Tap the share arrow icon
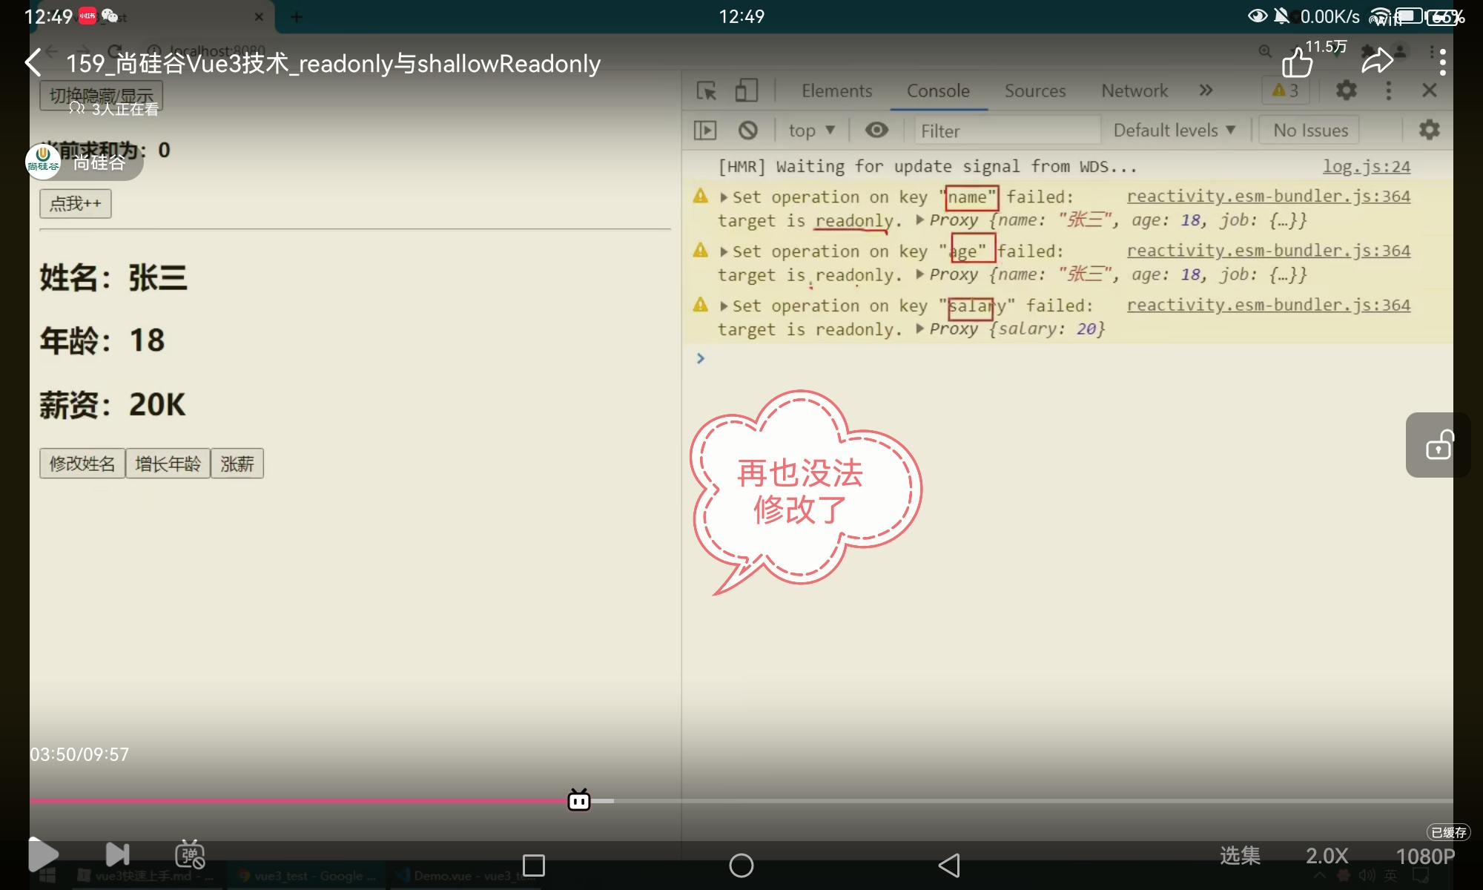 pyautogui.click(x=1377, y=62)
